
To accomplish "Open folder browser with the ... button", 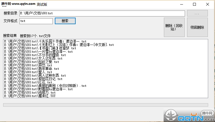I will (x=197, y=13).
